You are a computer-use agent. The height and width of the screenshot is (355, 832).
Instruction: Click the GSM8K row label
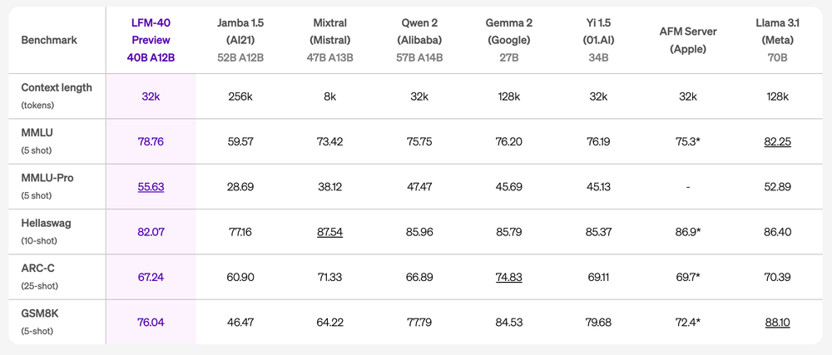pos(40,322)
